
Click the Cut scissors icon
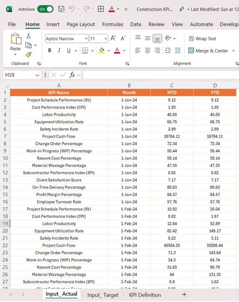tap(29, 35)
